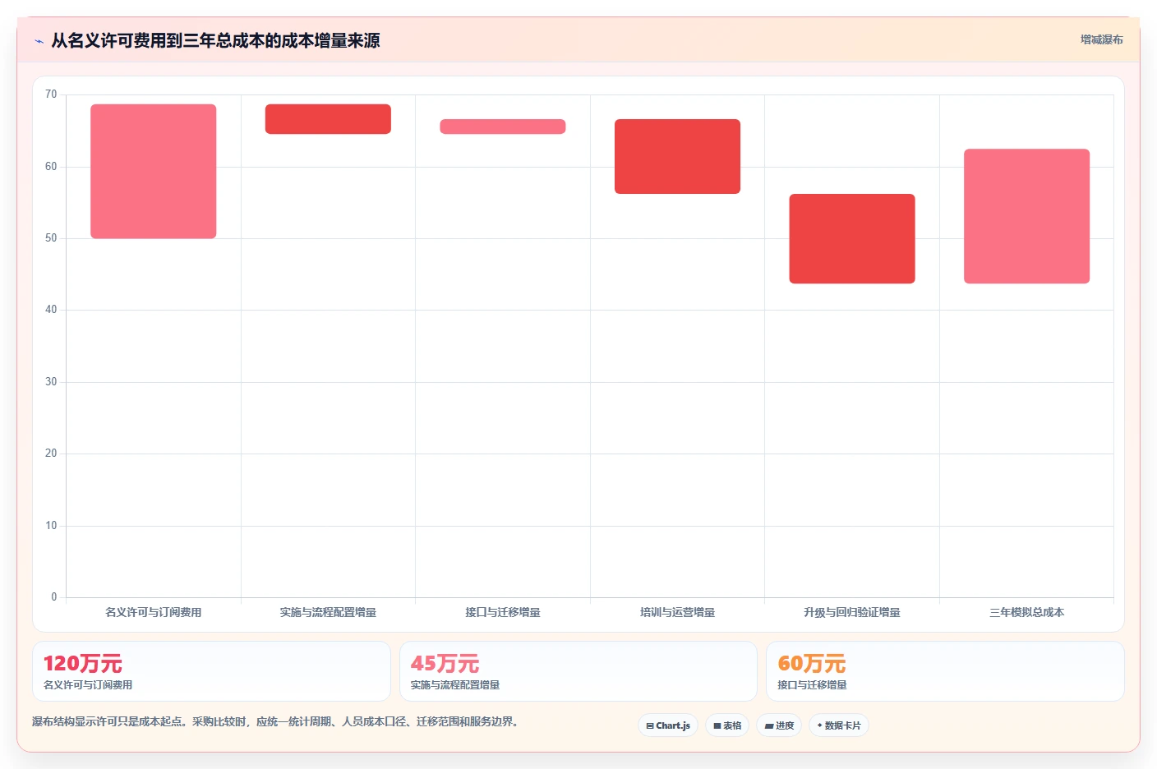Screen dimensions: 1157x769
Task: Click the 升级与回归验证增量 waterfall bar
Action: pyautogui.click(x=852, y=239)
